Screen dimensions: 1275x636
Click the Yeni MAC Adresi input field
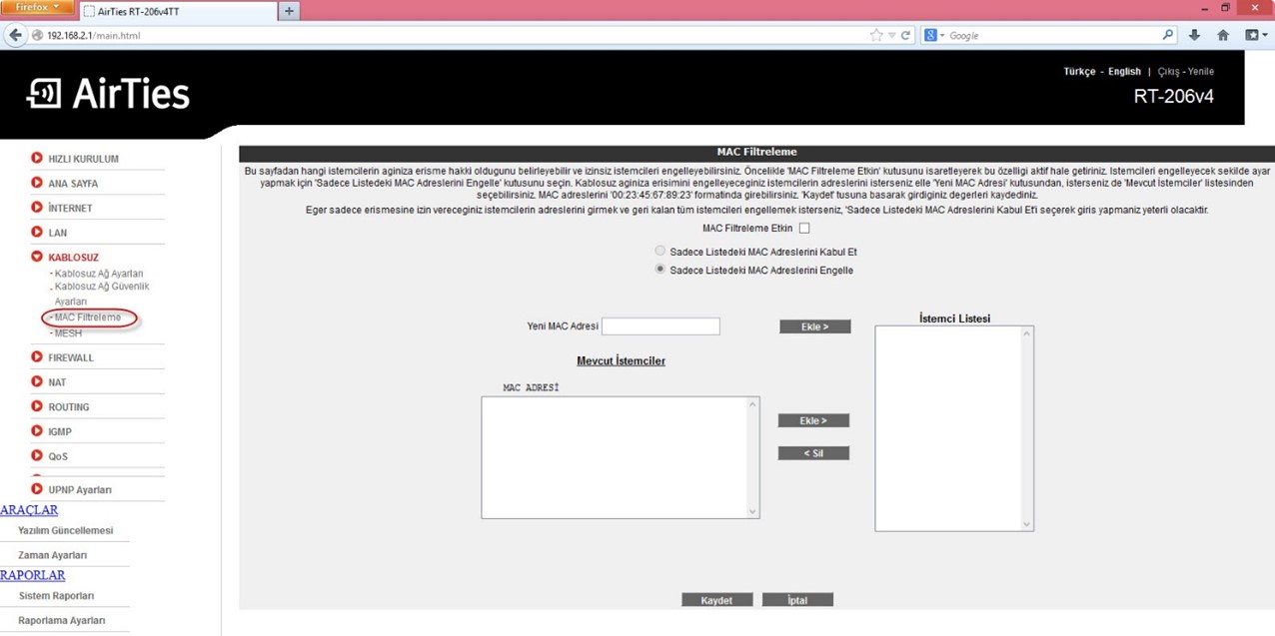coord(660,326)
